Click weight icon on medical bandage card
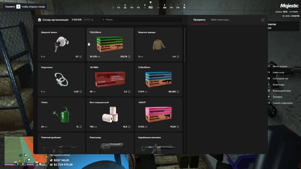 click(x=129, y=127)
